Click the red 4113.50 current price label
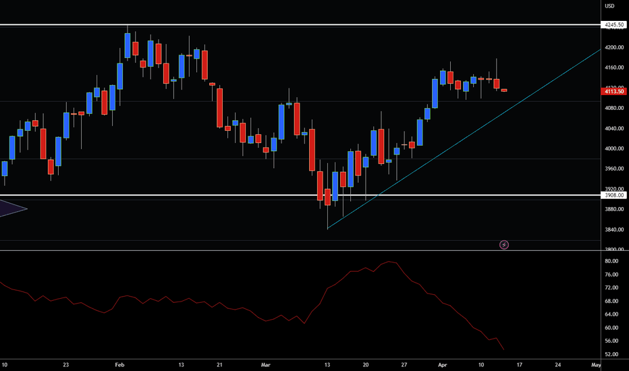The height and width of the screenshot is (371, 629). pyautogui.click(x=613, y=92)
